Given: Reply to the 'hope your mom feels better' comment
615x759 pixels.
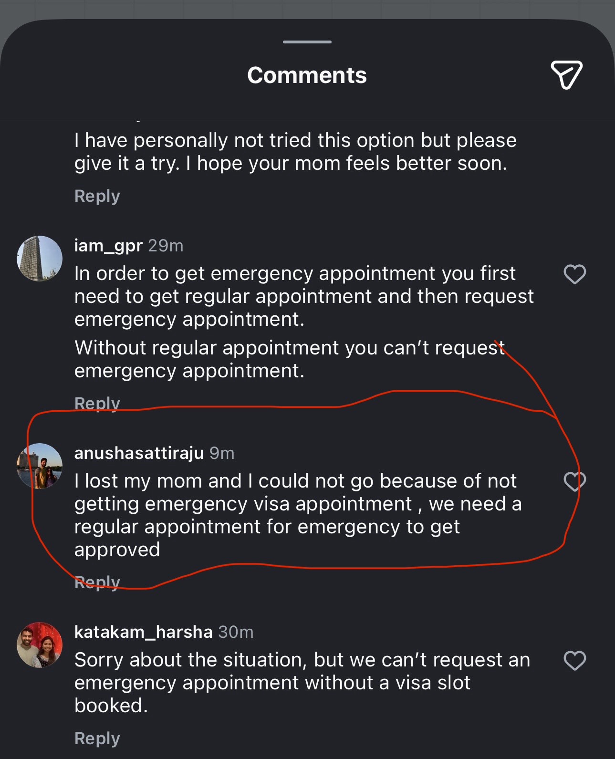Looking at the screenshot, I should [x=97, y=196].
